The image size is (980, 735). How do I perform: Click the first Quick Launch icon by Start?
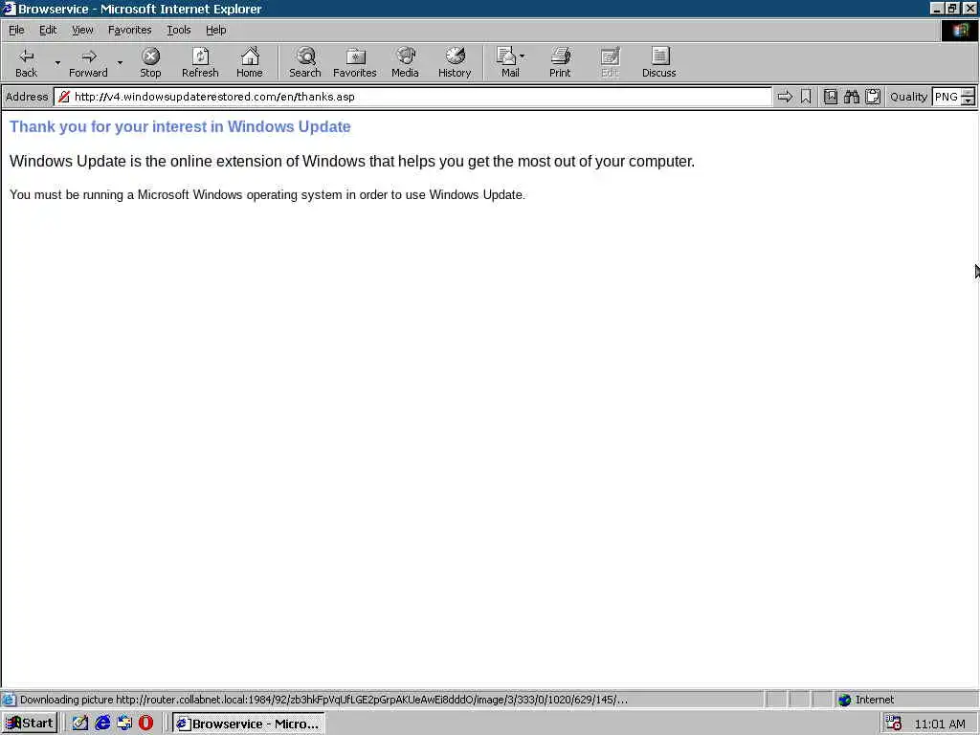[80, 724]
